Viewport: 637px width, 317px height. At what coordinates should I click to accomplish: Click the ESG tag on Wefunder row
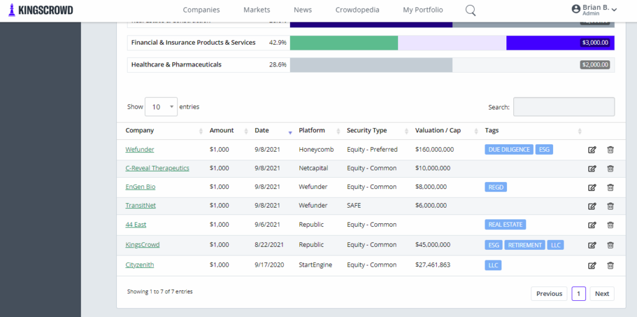pyautogui.click(x=544, y=150)
